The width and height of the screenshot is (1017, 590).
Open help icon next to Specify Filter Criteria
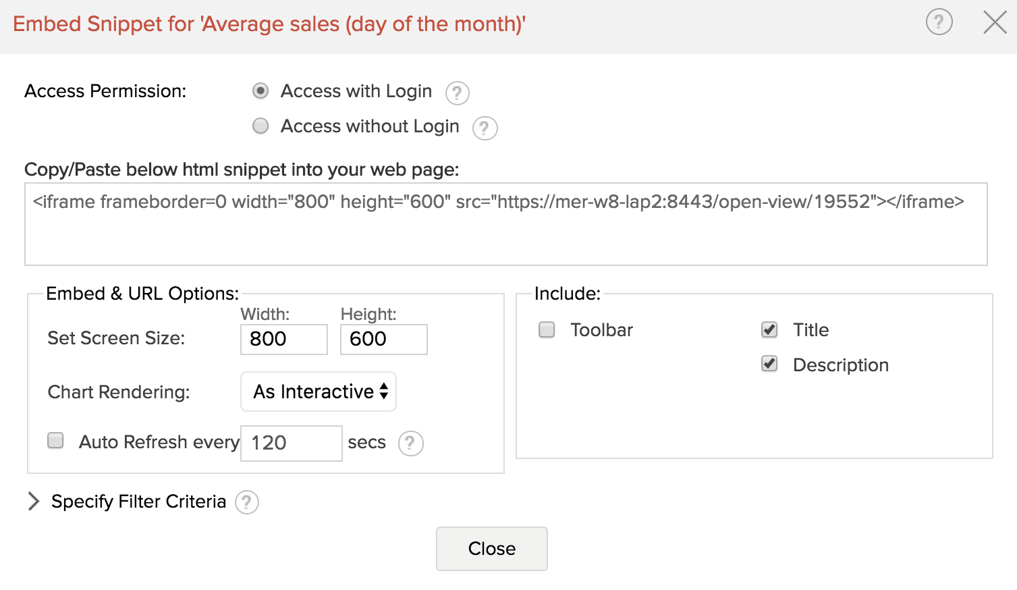[x=247, y=502]
